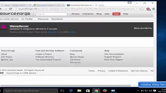Screen dimensions: 166x93
Task: Open the Site Status footer link
Action: pyautogui.click(x=6, y=57)
